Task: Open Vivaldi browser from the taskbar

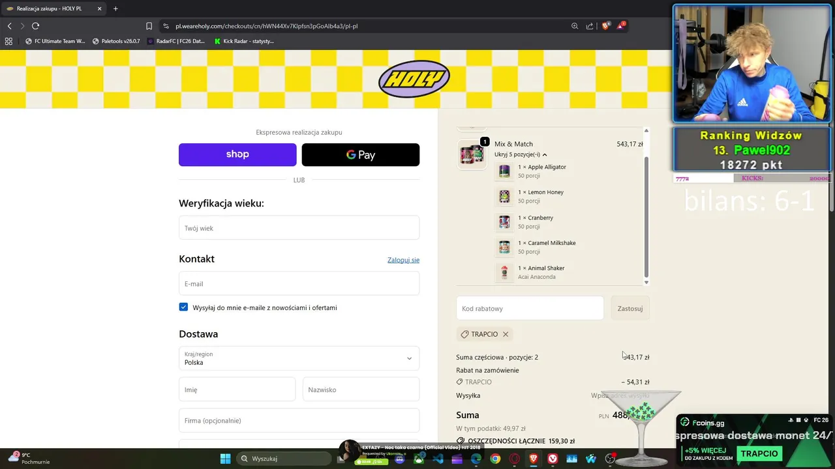Action: click(x=553, y=459)
